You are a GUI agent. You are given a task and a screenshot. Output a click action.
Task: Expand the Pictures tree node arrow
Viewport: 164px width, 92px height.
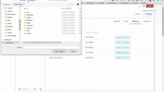coord(3,27)
